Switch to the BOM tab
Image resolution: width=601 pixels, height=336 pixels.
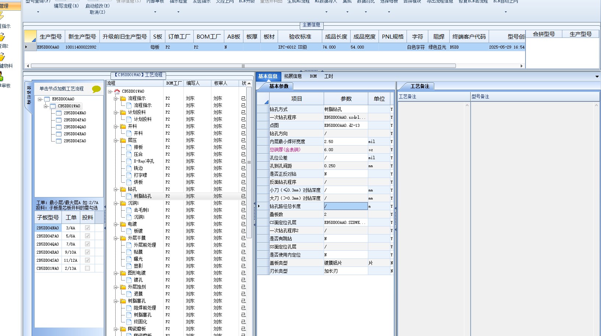pyautogui.click(x=313, y=76)
